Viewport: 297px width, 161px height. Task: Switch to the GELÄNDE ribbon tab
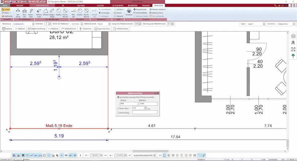[x=81, y=6]
